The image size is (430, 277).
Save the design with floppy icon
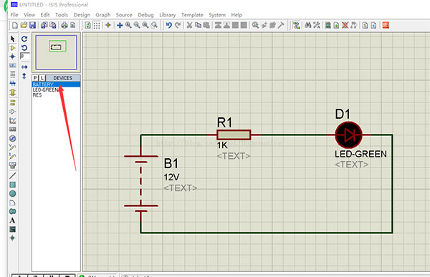click(33, 25)
